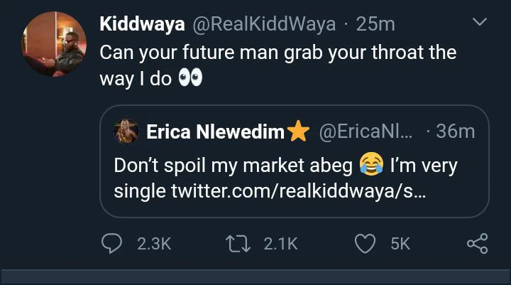Click the 36m quoted tweet timestamp

(x=455, y=131)
